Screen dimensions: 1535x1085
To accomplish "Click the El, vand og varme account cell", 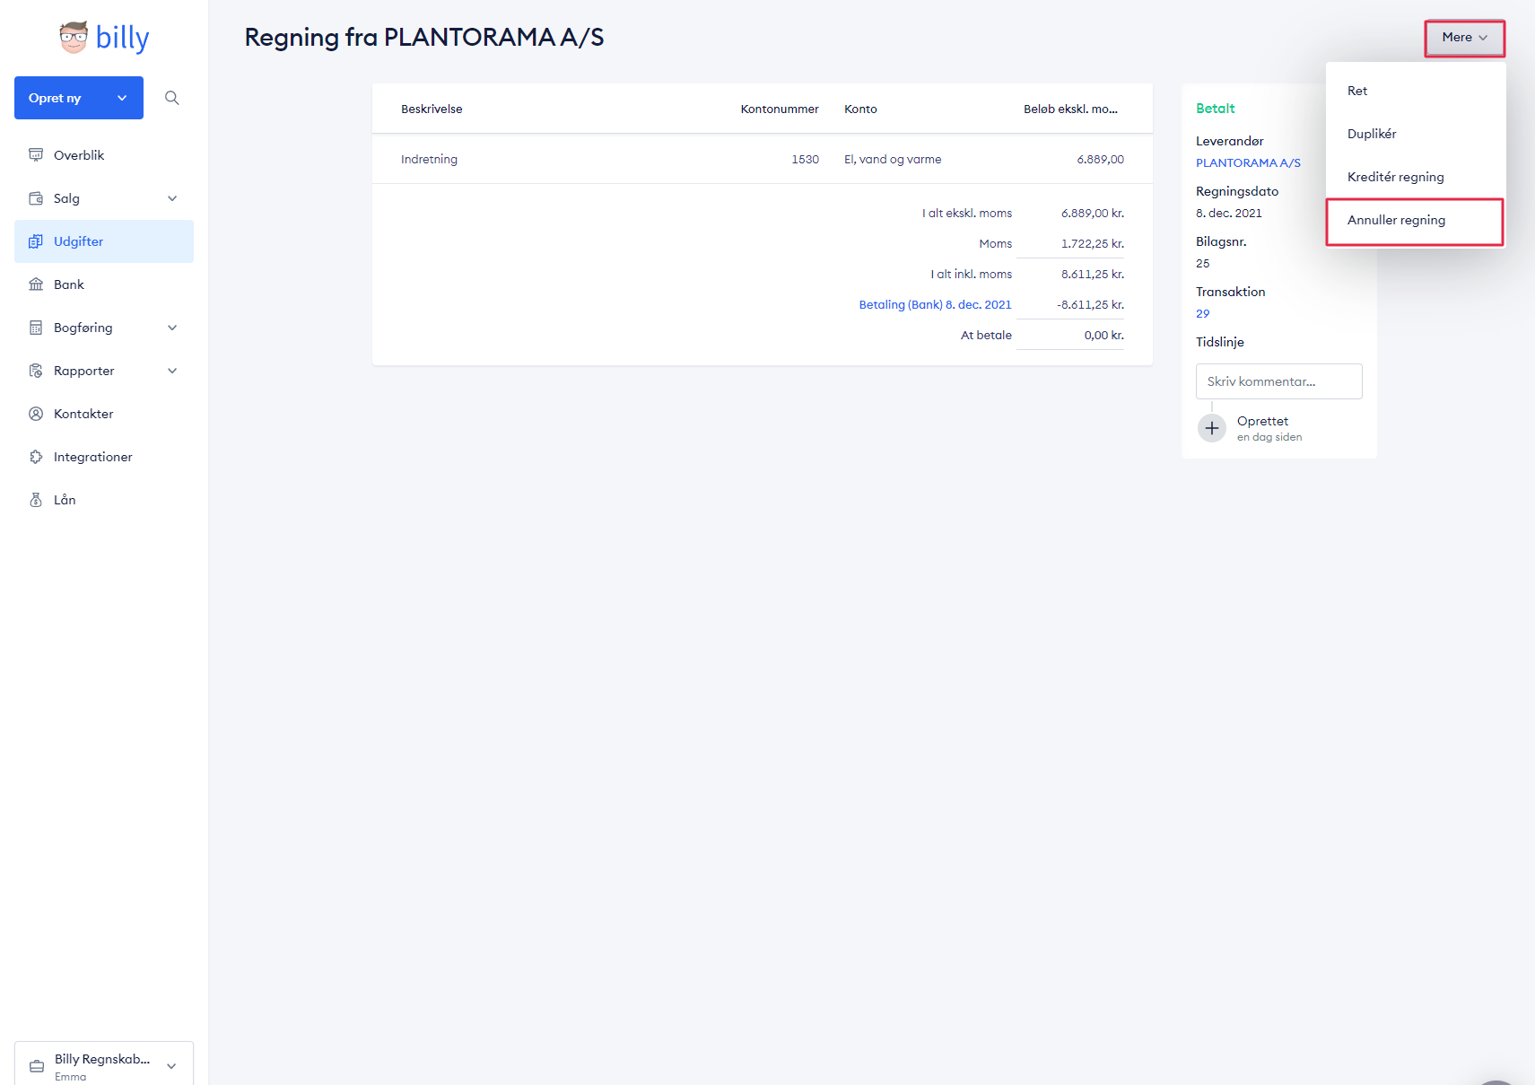I will pyautogui.click(x=893, y=159).
